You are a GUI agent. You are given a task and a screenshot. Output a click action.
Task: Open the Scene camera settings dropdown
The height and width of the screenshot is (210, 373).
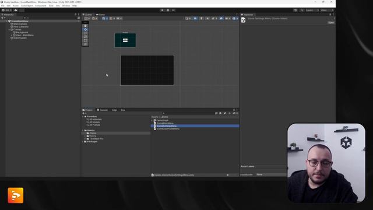[x=228, y=18]
